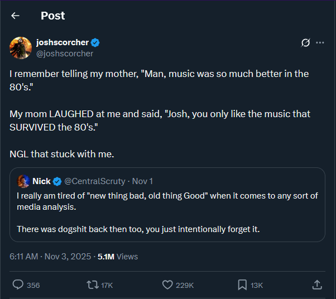This screenshot has height=299, width=336.
Task: Open the quoted post about media analysis
Action: 167,212
